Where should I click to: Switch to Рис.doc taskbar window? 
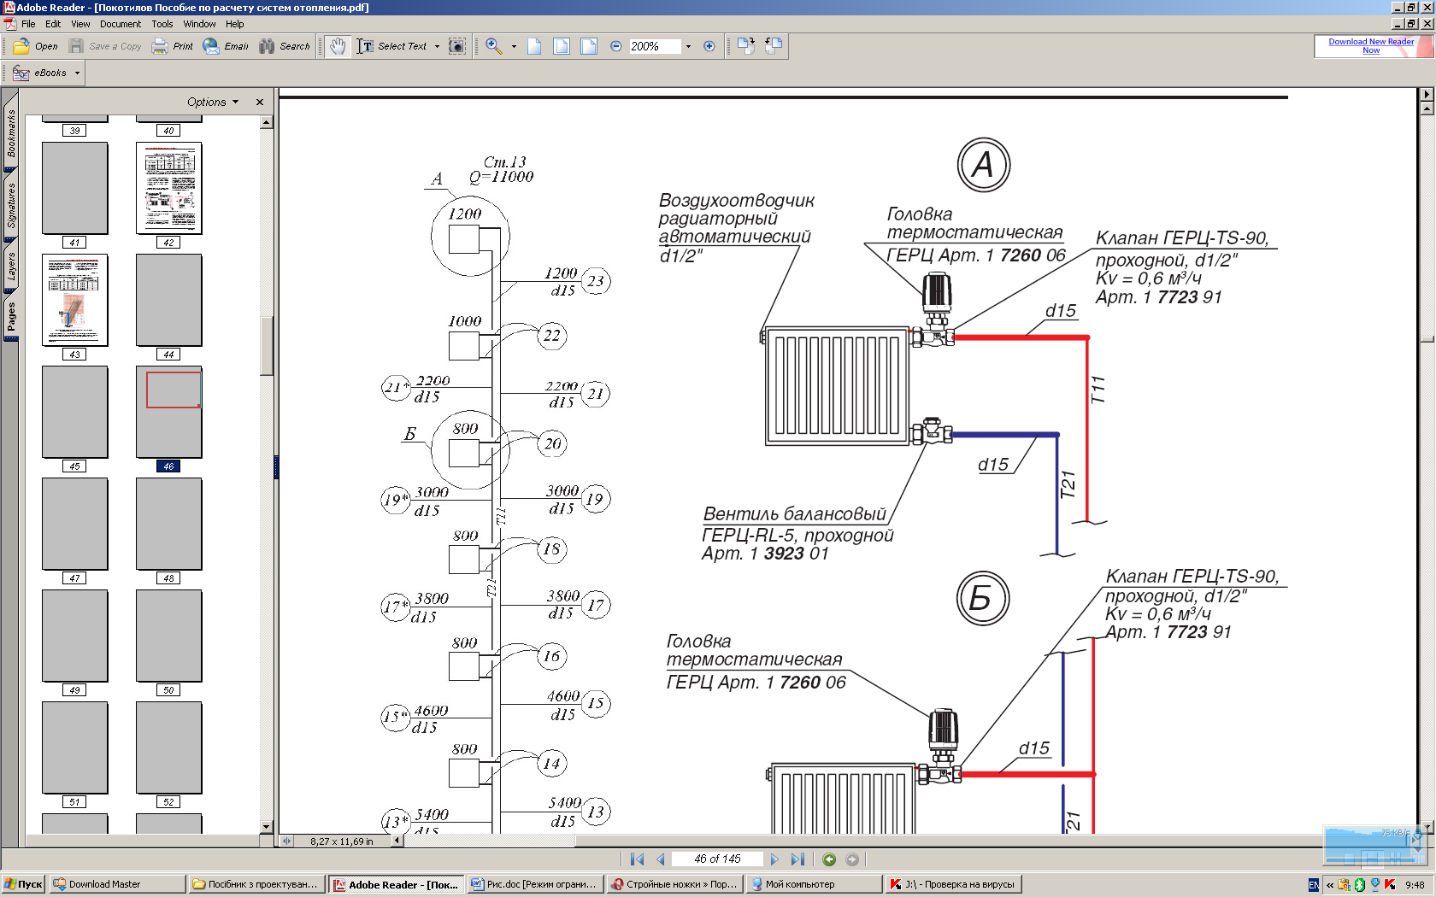pos(535,884)
